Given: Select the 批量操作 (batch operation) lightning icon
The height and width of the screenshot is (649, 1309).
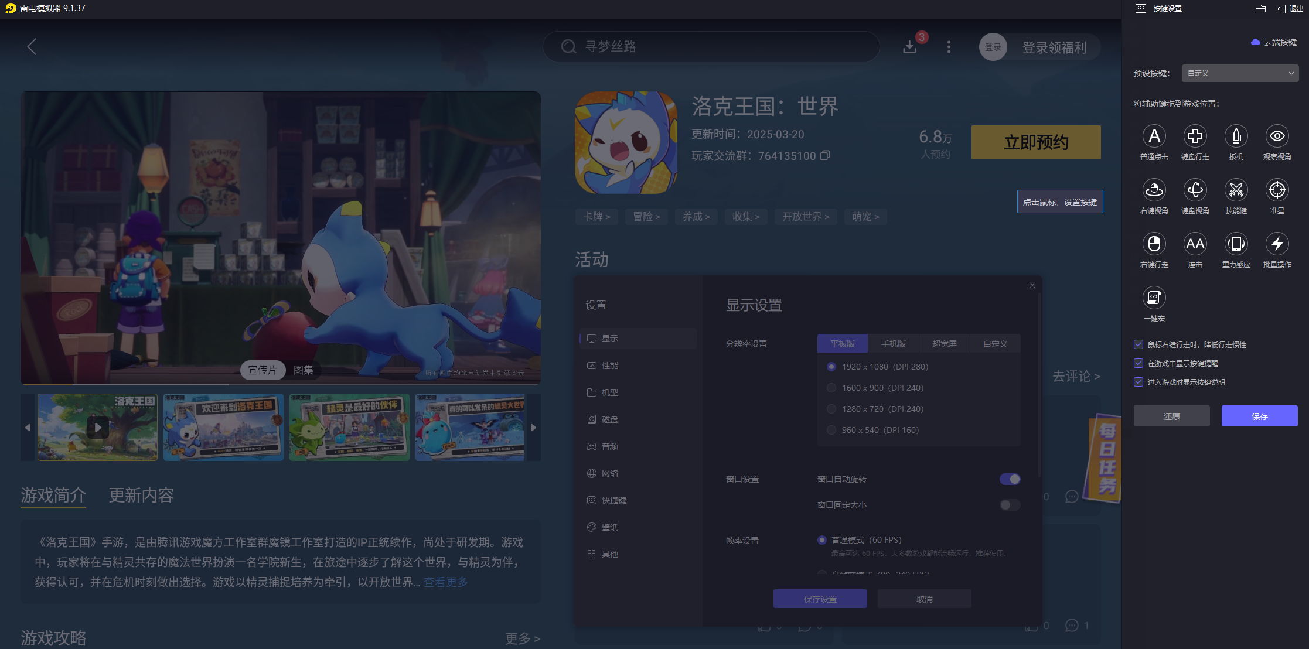Looking at the screenshot, I should [1277, 244].
